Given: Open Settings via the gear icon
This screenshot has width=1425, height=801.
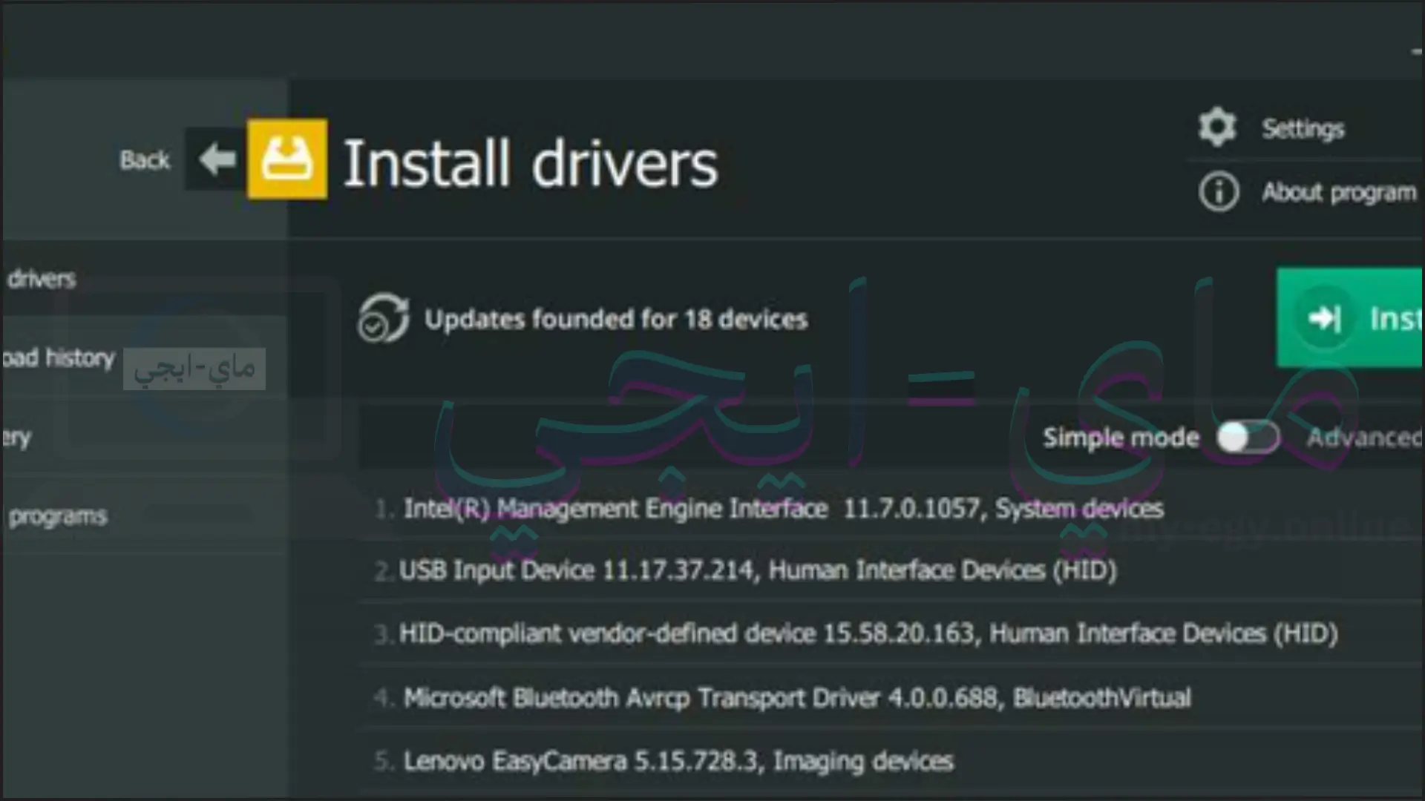Looking at the screenshot, I should [x=1217, y=127].
